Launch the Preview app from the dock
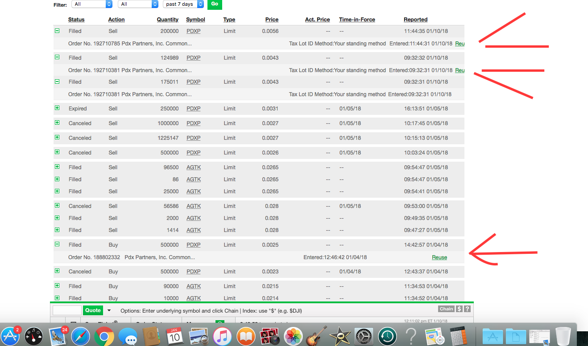 [x=198, y=336]
